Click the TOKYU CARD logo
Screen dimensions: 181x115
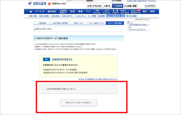[x=57, y=4]
